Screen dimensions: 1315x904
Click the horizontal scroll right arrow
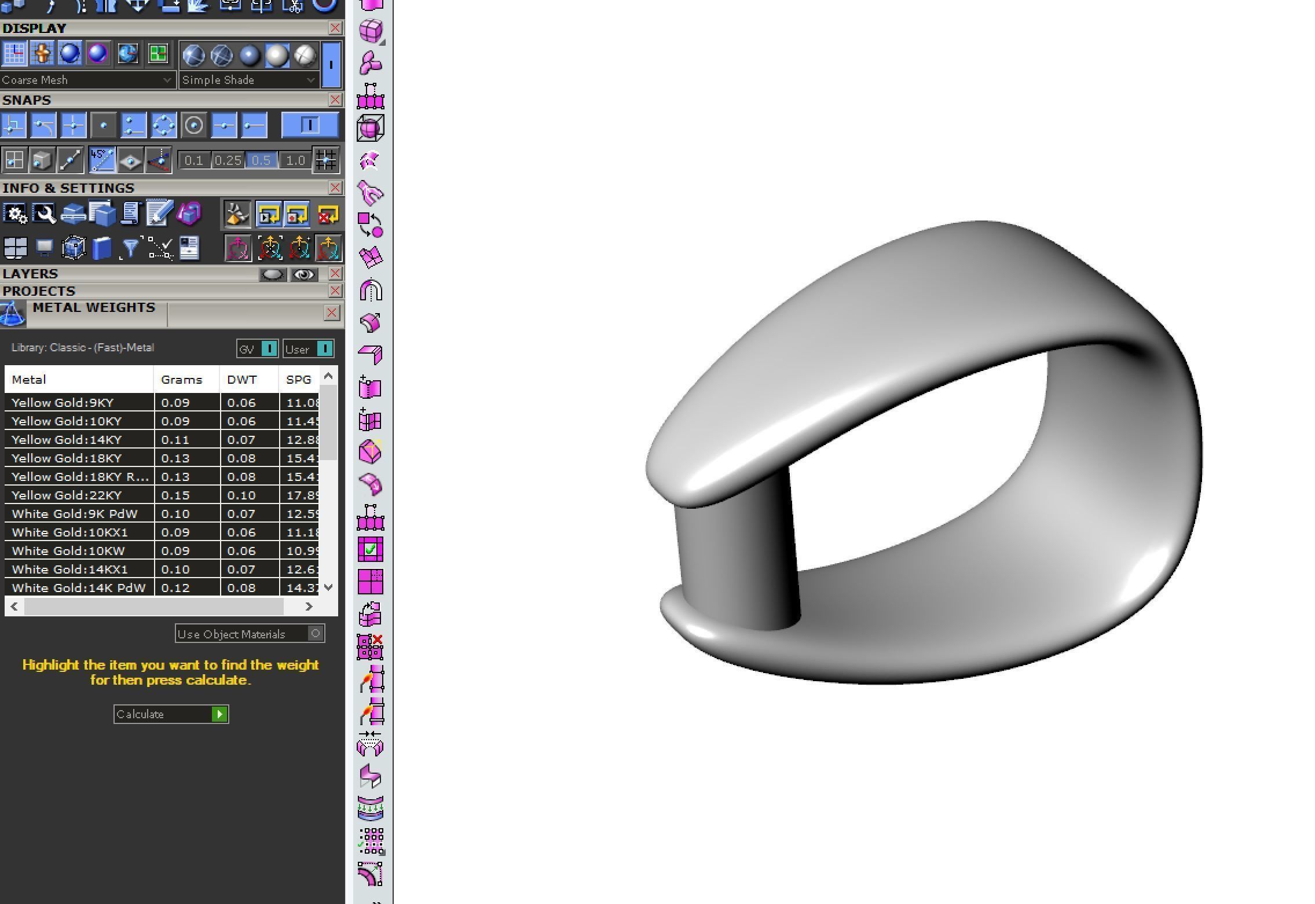(309, 607)
